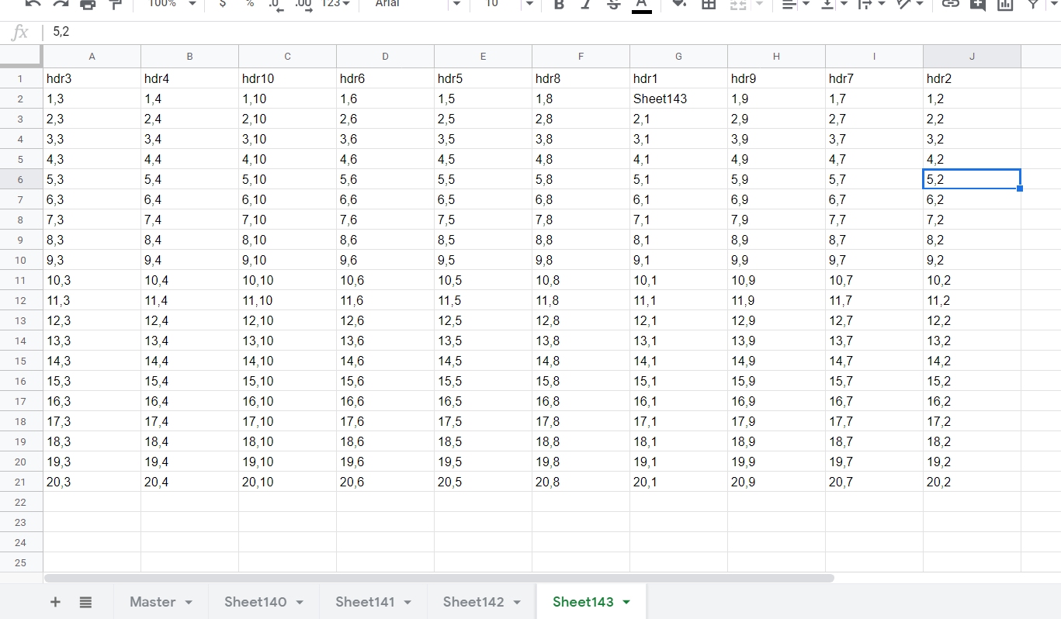Decrease decimal places button

point(276,5)
